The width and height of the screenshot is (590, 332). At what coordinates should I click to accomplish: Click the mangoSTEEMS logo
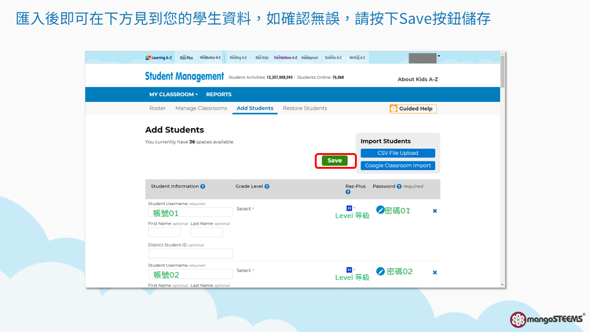point(548,319)
